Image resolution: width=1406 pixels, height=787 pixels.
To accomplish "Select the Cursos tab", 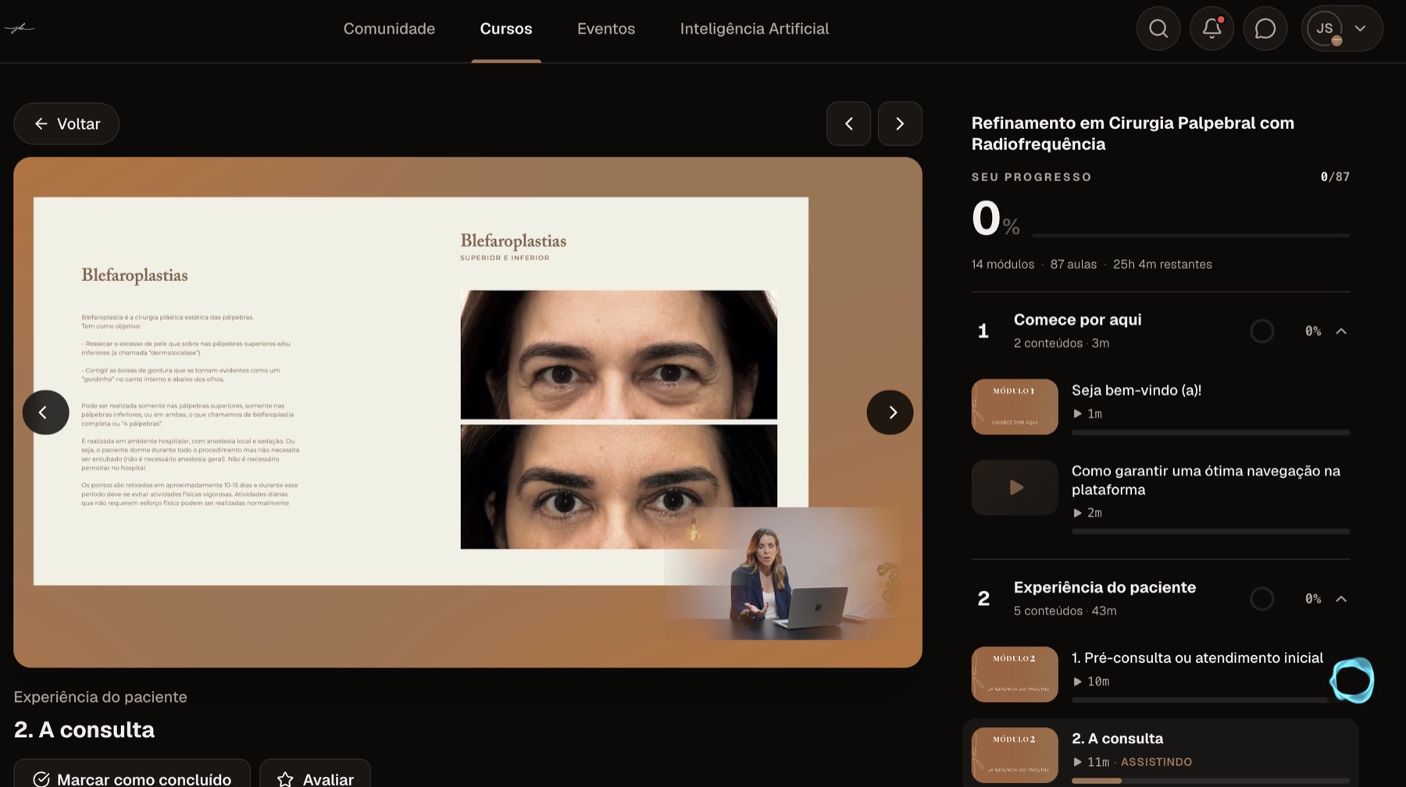I will point(506,29).
